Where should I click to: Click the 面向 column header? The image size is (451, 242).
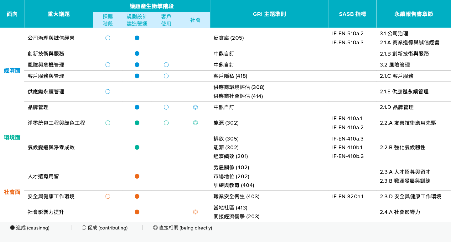click(x=12, y=14)
